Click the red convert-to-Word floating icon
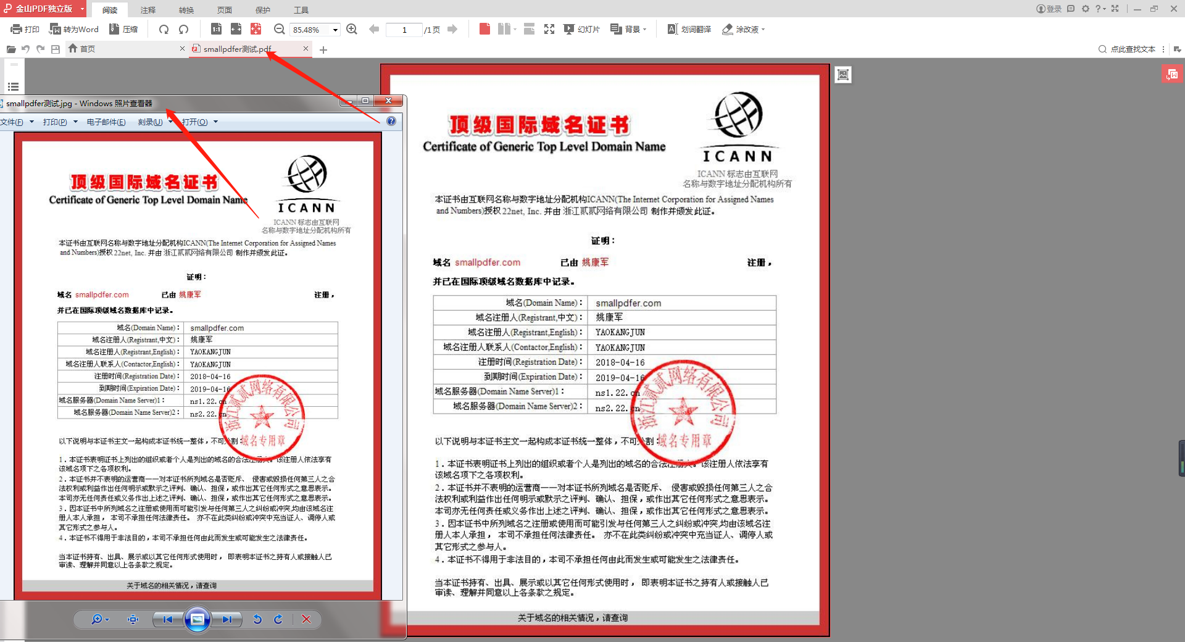This screenshot has width=1185, height=642. tap(1172, 74)
